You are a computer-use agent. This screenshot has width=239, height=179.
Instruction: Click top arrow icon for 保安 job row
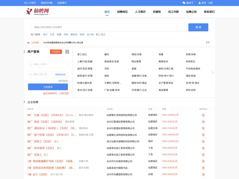(203, 122)
